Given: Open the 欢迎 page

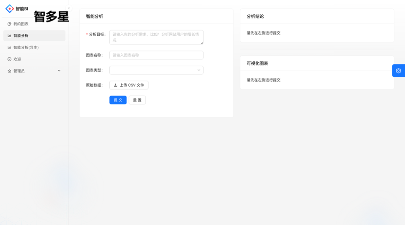Looking at the screenshot, I should click(x=35, y=59).
